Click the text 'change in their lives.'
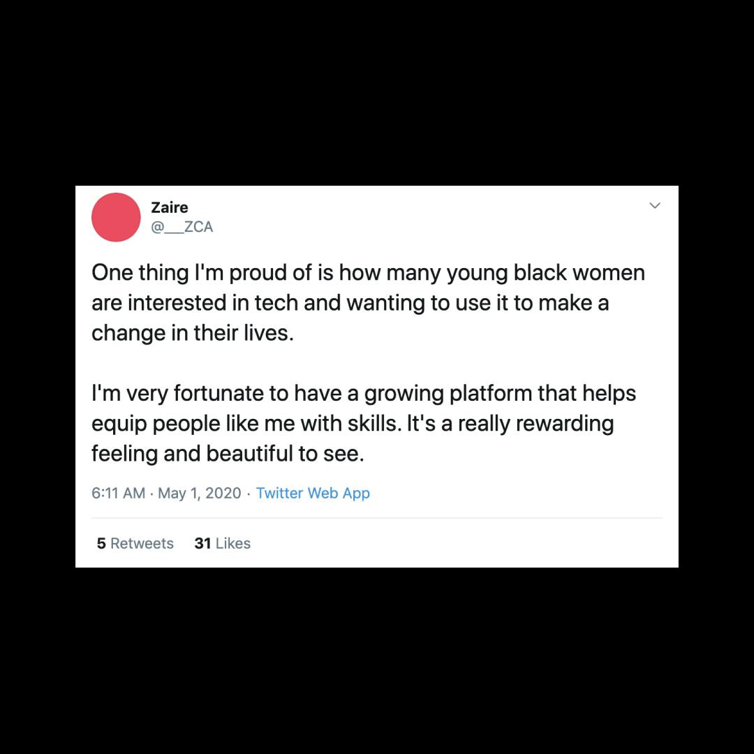This screenshot has width=754, height=754. click(193, 333)
